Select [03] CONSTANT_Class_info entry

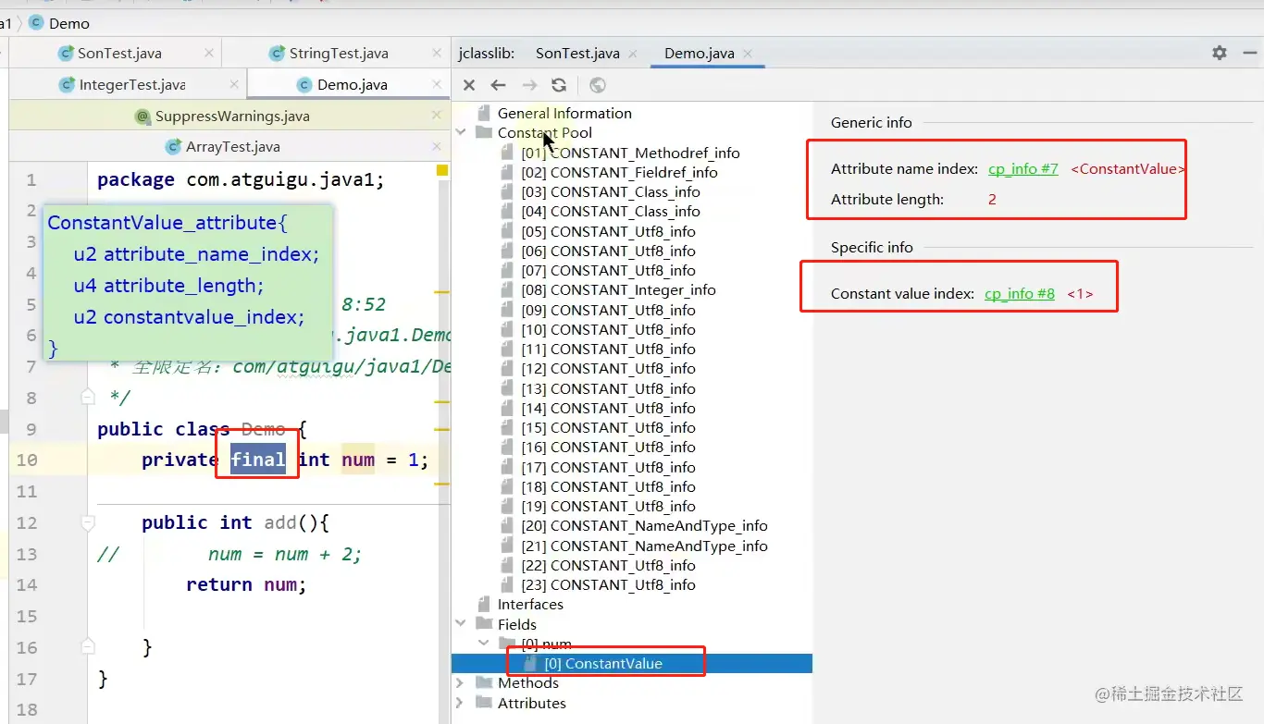pos(611,191)
